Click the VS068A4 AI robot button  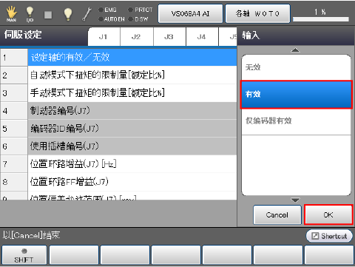click(x=190, y=13)
